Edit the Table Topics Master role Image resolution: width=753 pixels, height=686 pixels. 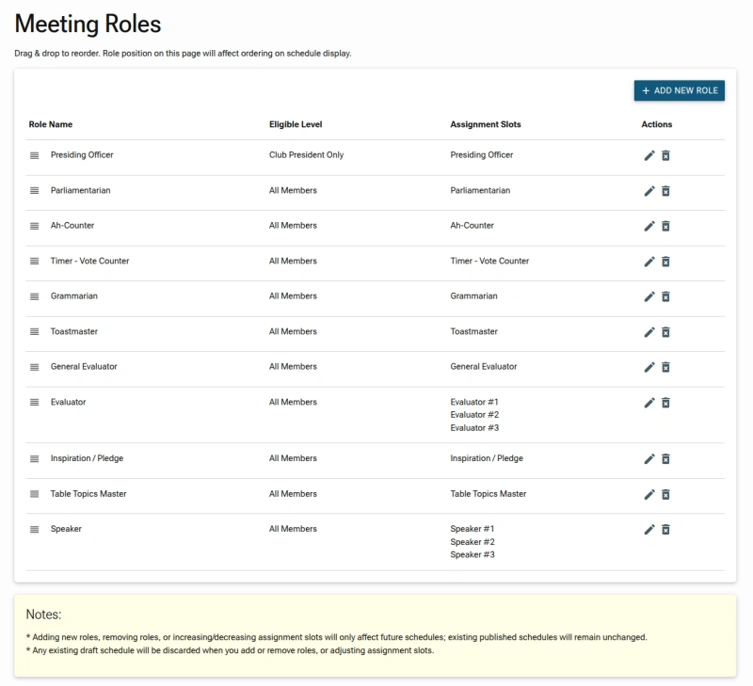tap(649, 494)
